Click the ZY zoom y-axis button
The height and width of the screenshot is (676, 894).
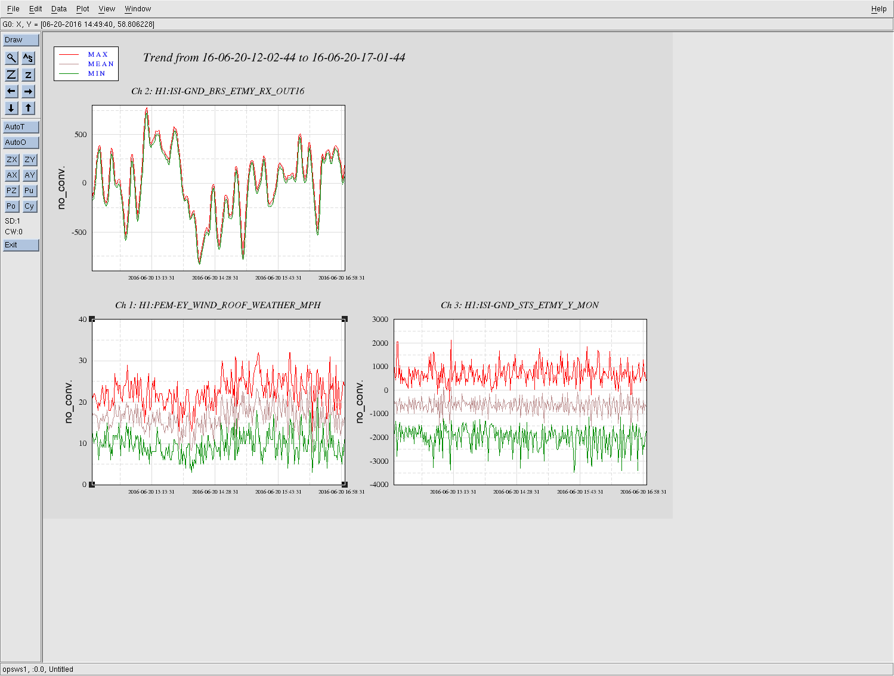[30, 160]
